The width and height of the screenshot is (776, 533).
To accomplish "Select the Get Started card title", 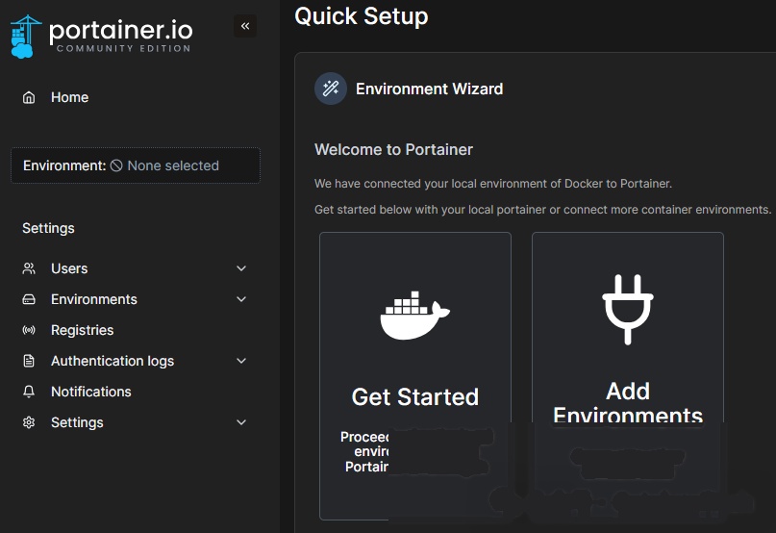I will (x=415, y=396).
